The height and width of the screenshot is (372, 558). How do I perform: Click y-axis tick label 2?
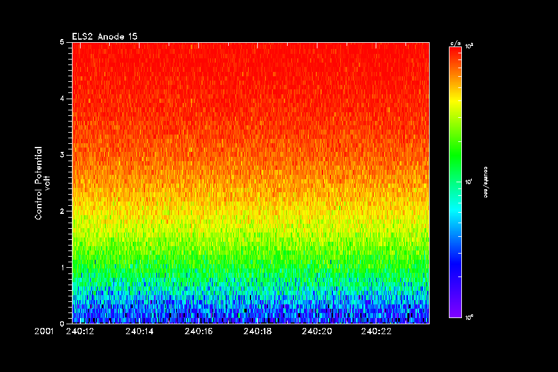tap(62, 211)
